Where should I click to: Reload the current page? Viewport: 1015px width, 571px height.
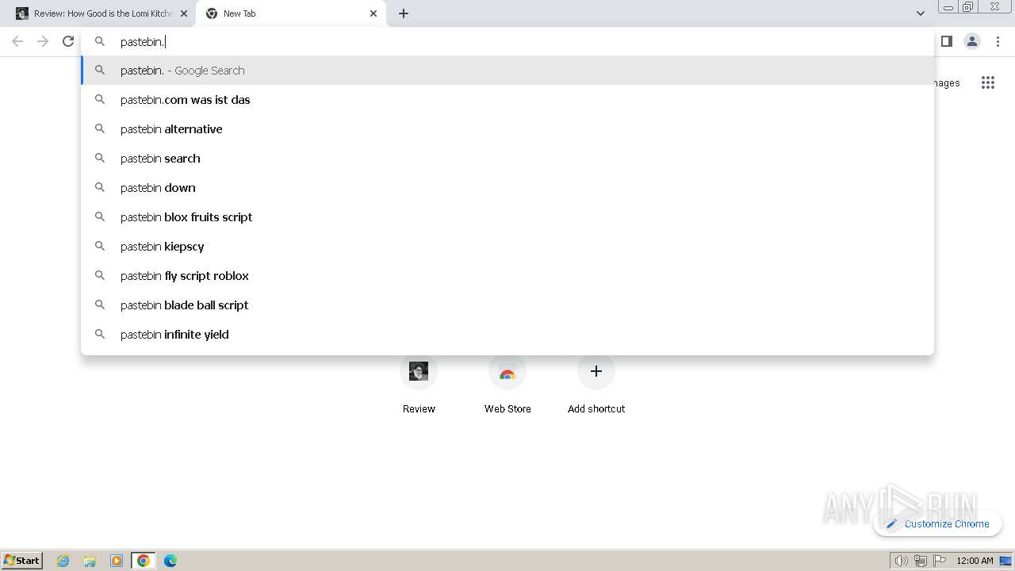(68, 41)
